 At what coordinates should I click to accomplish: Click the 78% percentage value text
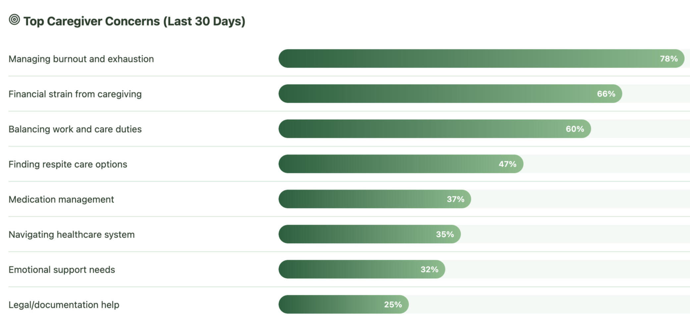tap(668, 59)
